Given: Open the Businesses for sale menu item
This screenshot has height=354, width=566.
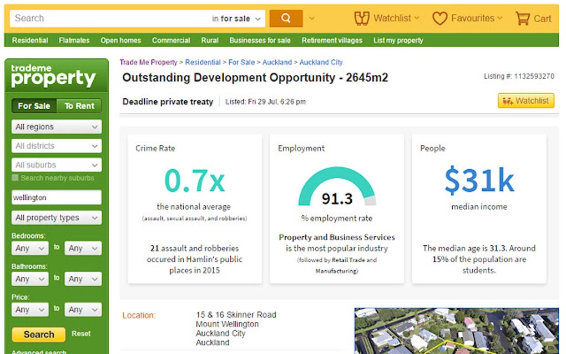Looking at the screenshot, I should click(x=260, y=40).
